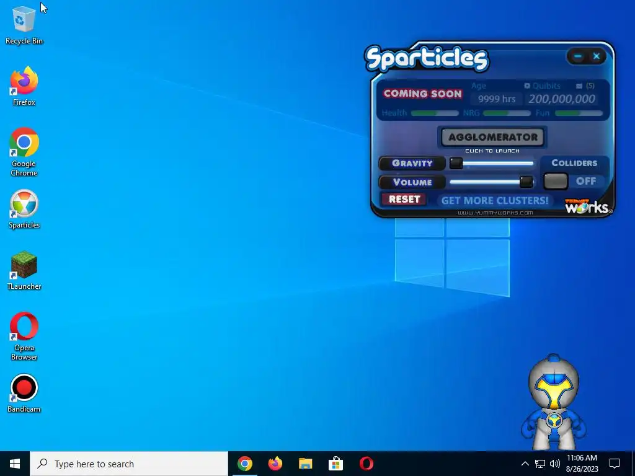The image size is (635, 476).
Task: Open the speaker volume tray icon
Action: (555, 464)
